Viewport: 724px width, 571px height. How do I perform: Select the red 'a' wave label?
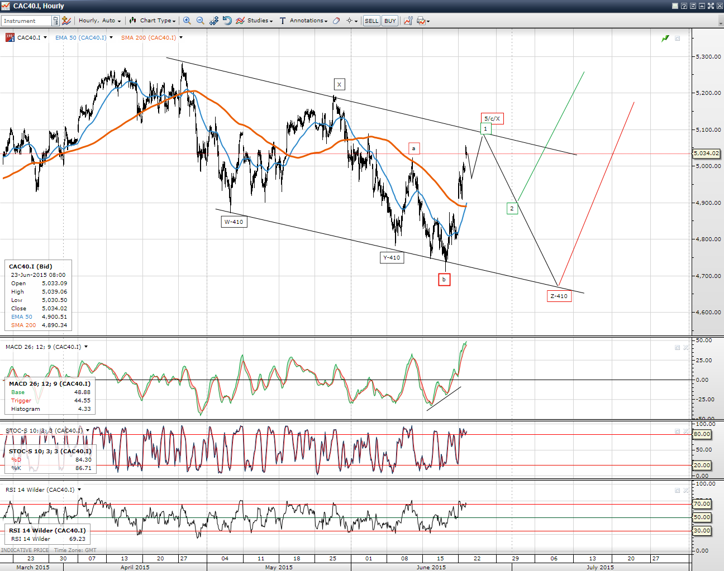[413, 148]
